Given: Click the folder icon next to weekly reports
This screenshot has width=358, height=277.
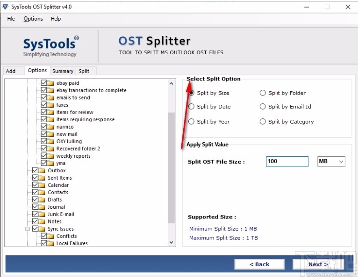Looking at the screenshot, I should pos(50,156).
